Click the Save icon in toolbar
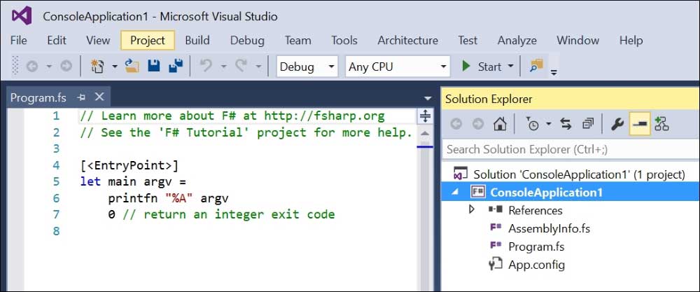Viewport: 700px width, 292px height. (153, 66)
